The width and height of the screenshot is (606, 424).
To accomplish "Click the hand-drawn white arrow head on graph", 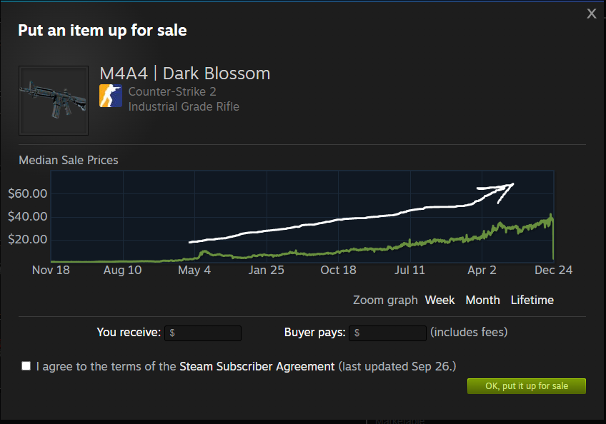I will (x=507, y=188).
